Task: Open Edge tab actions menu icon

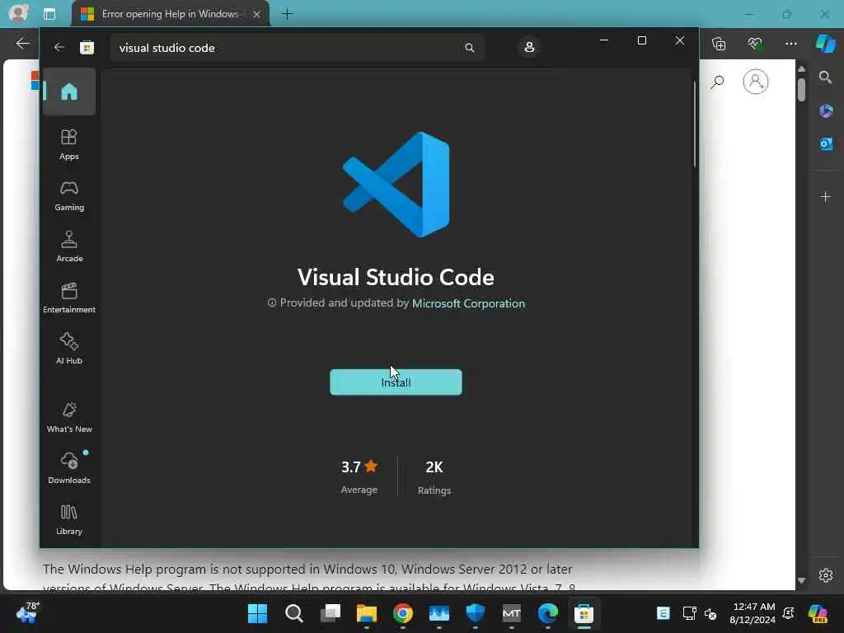Action: (x=49, y=14)
